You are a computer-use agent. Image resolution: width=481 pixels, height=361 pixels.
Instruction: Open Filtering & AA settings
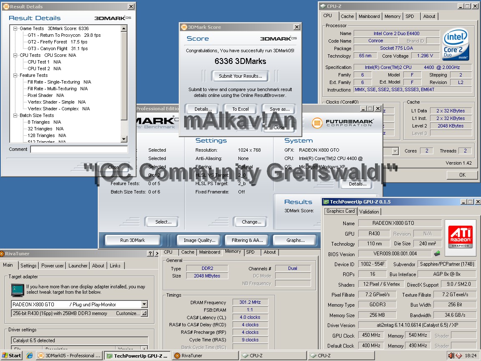coord(247,240)
